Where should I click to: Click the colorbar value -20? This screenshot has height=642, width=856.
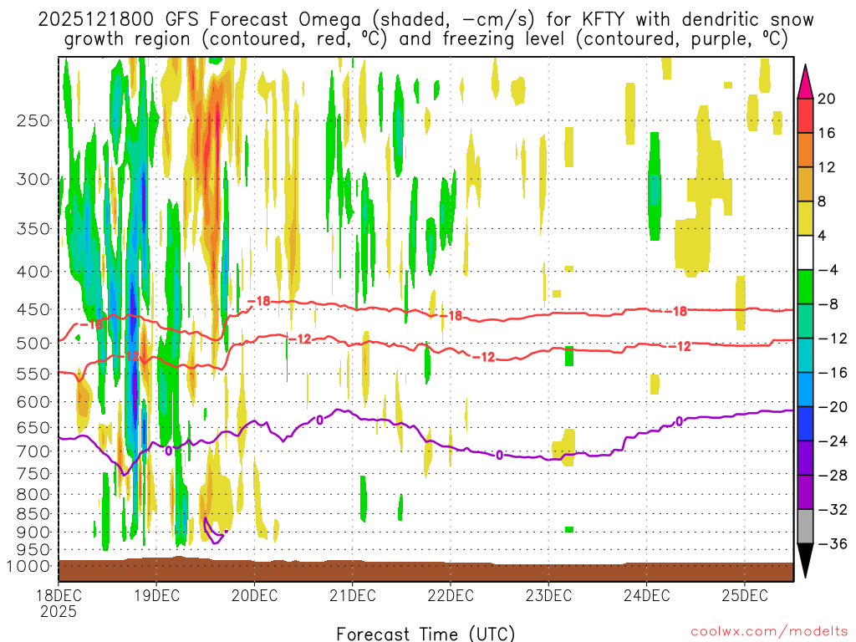[x=833, y=407]
